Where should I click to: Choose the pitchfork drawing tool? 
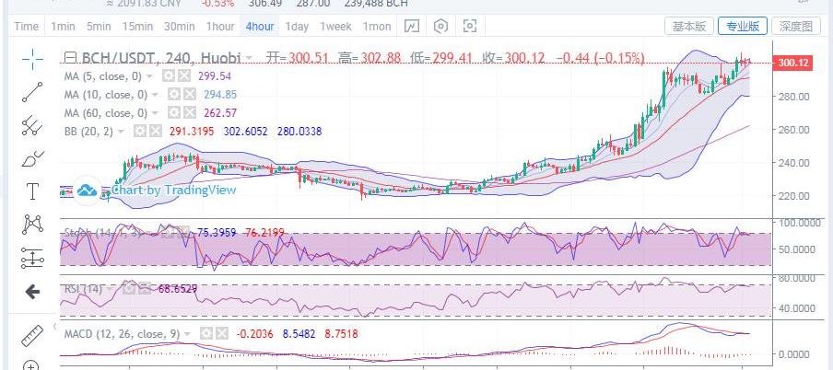[32, 124]
